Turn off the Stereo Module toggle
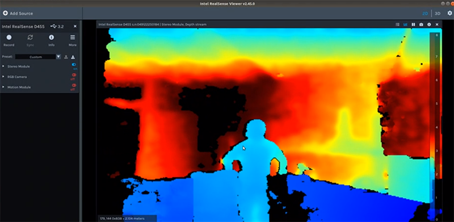Screen dimensions: 454x222 point(74,65)
